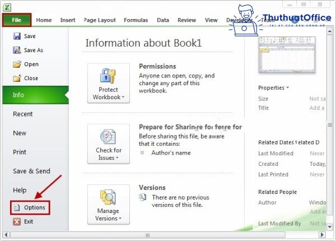Click the Open folder icon

pos(17,64)
